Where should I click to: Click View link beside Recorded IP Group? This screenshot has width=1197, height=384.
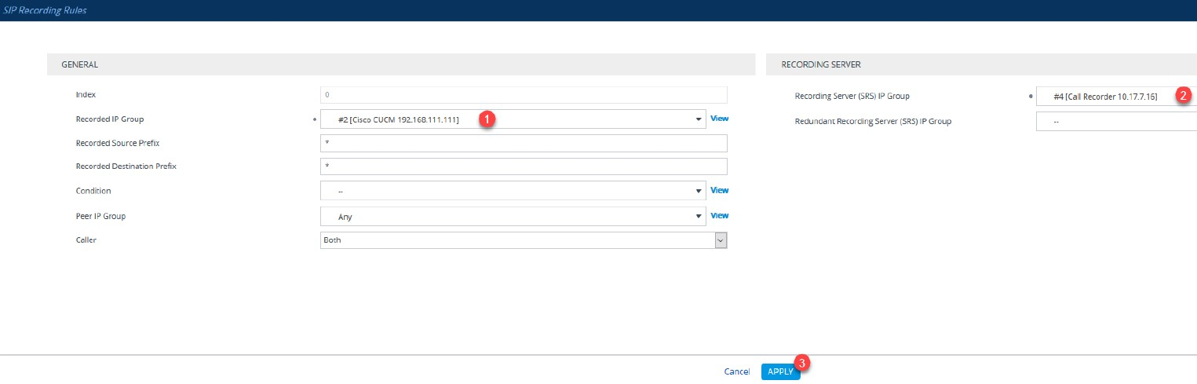(x=719, y=119)
